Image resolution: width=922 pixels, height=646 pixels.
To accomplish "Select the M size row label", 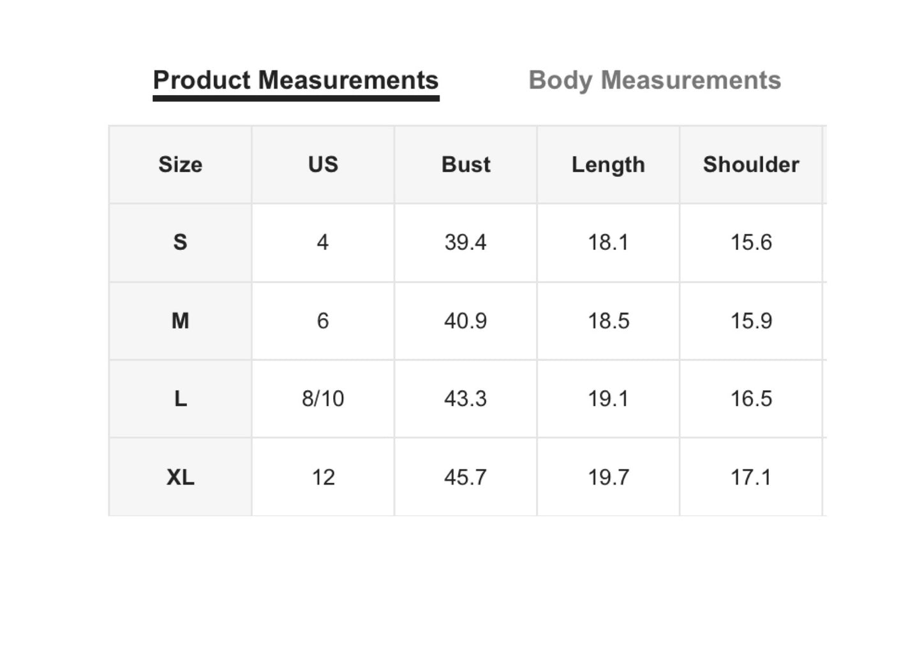I will (181, 321).
